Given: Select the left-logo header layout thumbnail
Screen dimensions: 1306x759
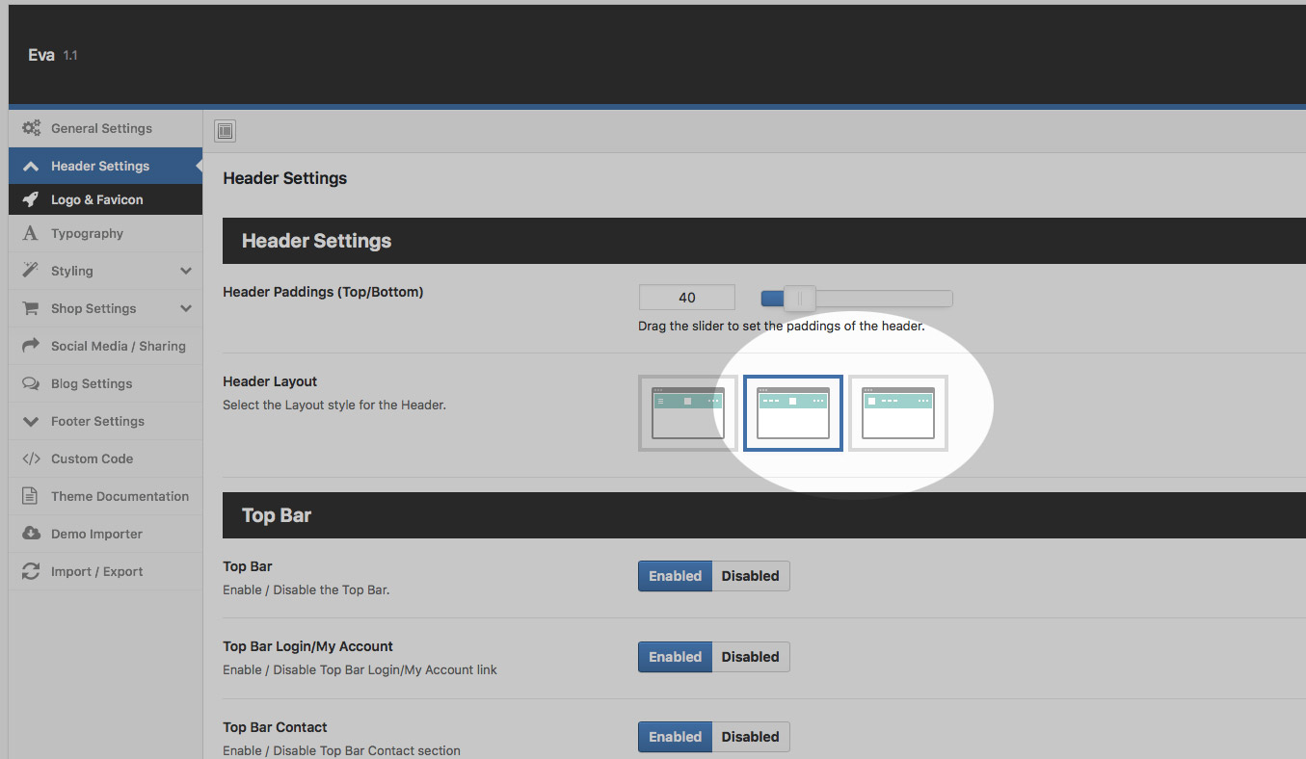Looking at the screenshot, I should (x=898, y=413).
